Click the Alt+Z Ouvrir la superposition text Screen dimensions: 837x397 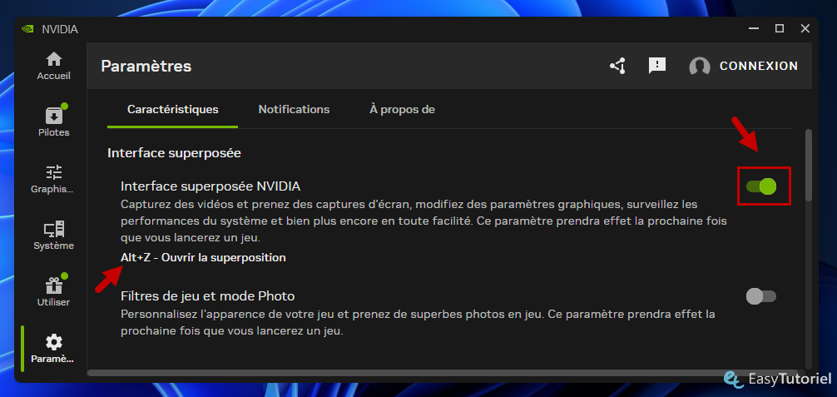point(203,257)
